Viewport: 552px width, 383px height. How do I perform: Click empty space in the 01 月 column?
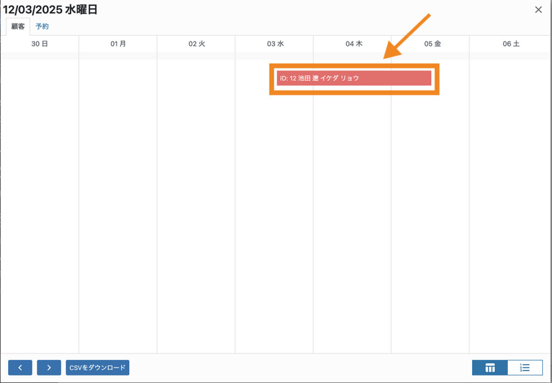click(118, 205)
